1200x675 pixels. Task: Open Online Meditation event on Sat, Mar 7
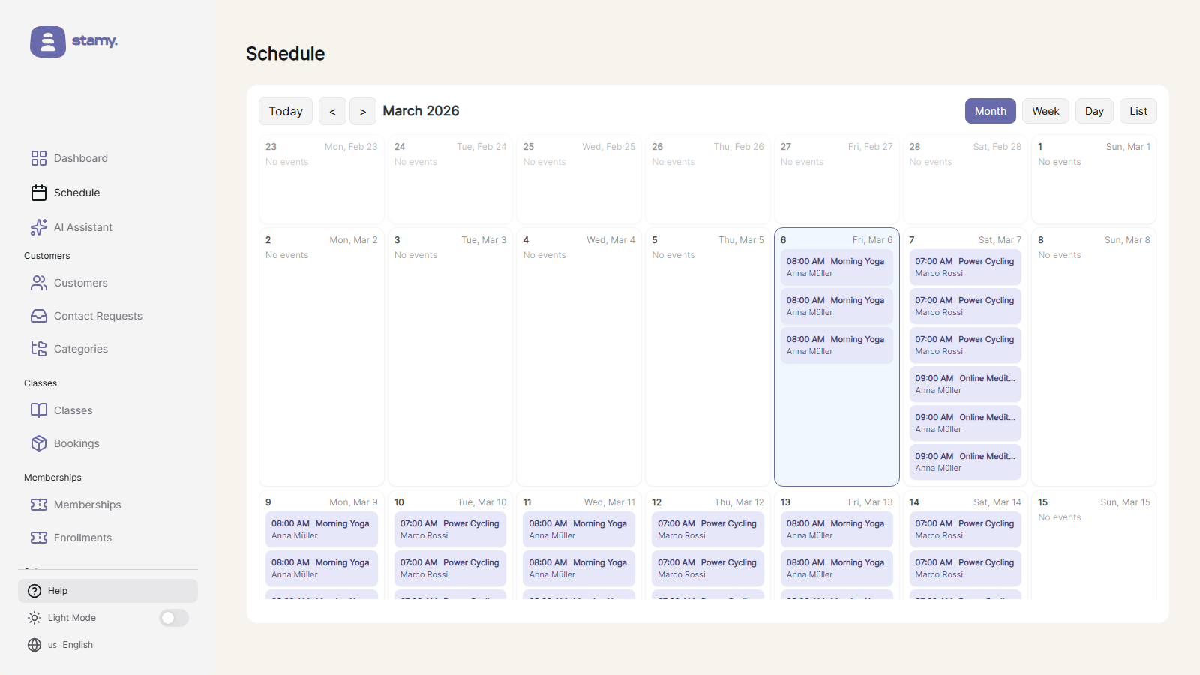[x=965, y=384]
